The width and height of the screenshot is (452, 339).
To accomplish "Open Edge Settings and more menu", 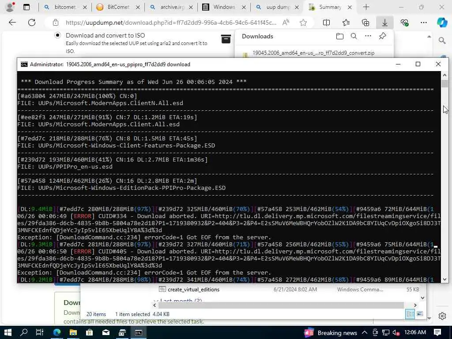I will coord(423,23).
